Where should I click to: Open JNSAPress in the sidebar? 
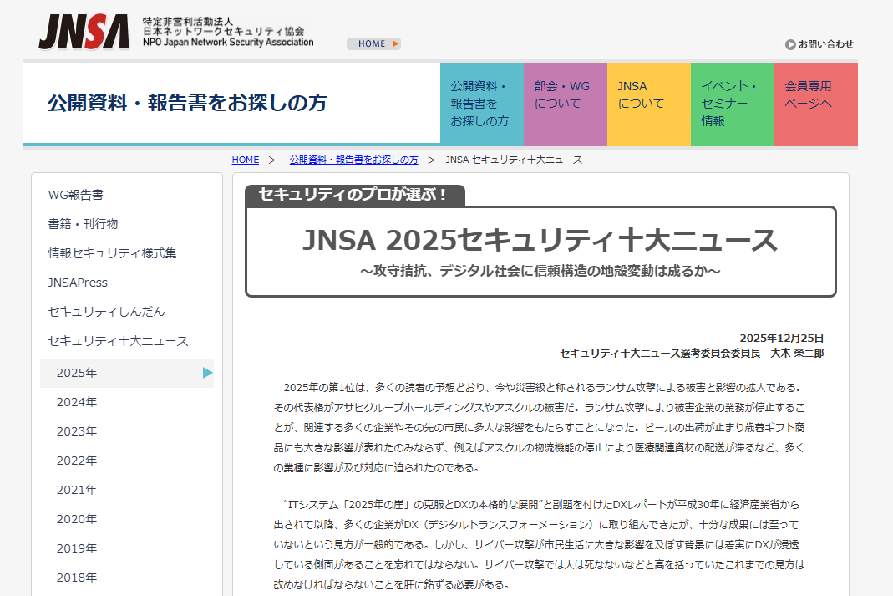[x=80, y=282]
